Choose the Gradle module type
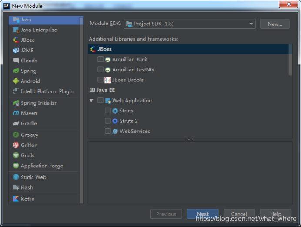Image resolution: width=301 pixels, height=227 pixels. point(44,123)
